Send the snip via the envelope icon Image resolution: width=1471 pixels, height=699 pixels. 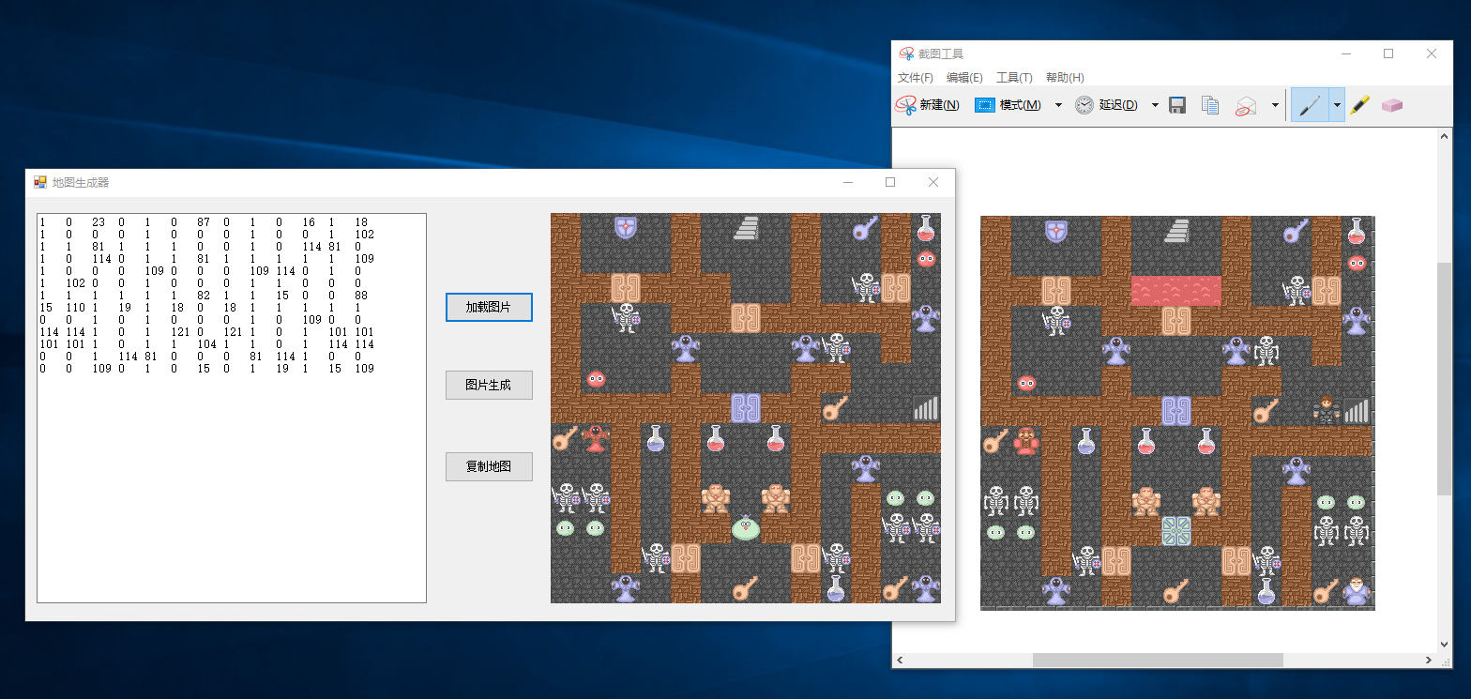pos(1246,105)
